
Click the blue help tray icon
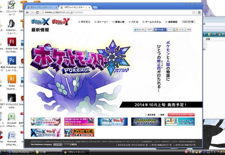pyautogui.click(x=204, y=152)
